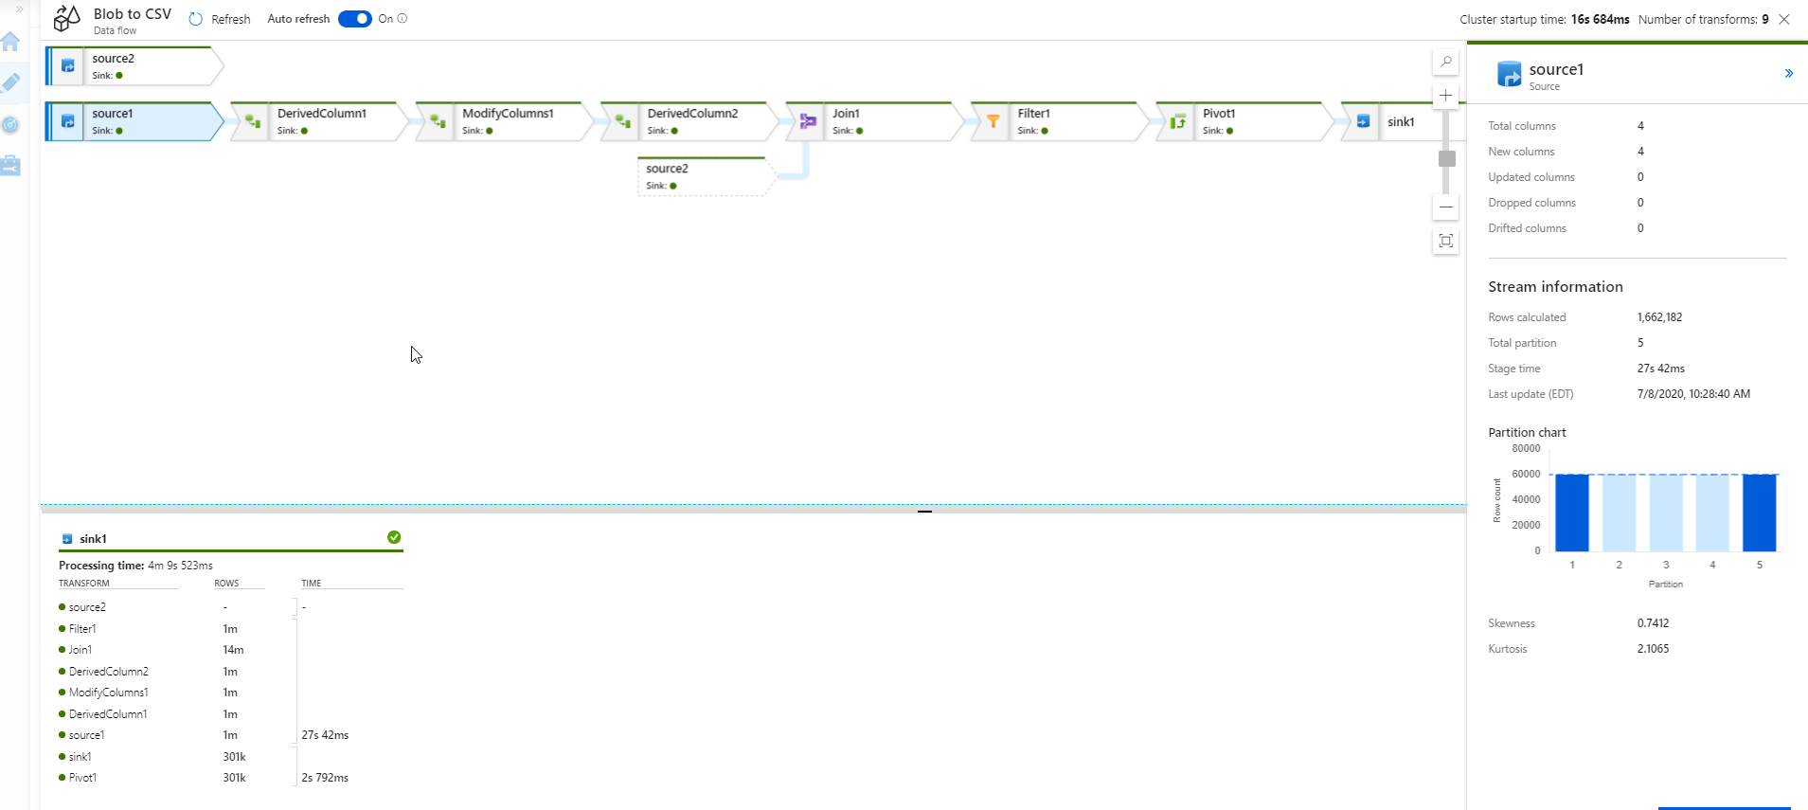Click the source1 node label in the graph

pyautogui.click(x=113, y=114)
